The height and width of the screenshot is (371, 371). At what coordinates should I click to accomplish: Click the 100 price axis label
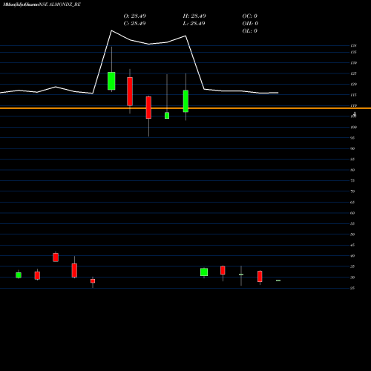click(x=354, y=127)
